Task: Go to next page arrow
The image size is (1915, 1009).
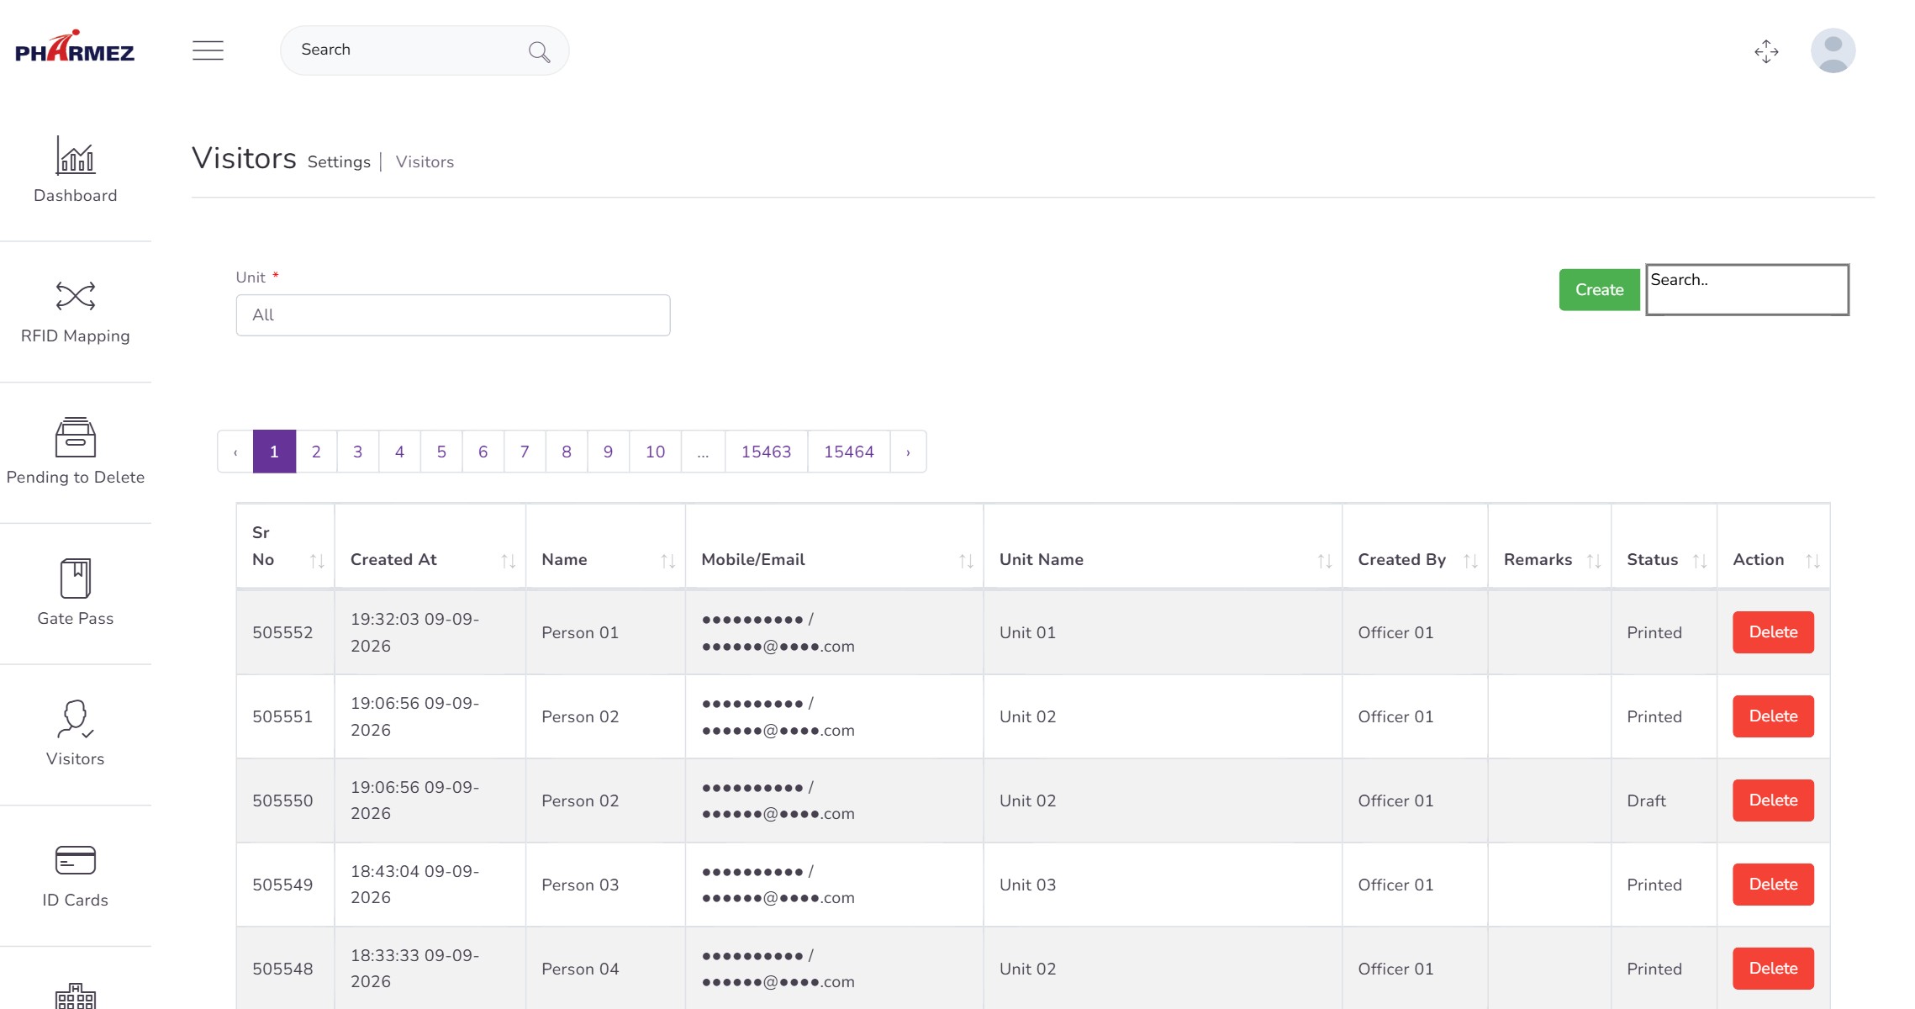Action: 908,452
